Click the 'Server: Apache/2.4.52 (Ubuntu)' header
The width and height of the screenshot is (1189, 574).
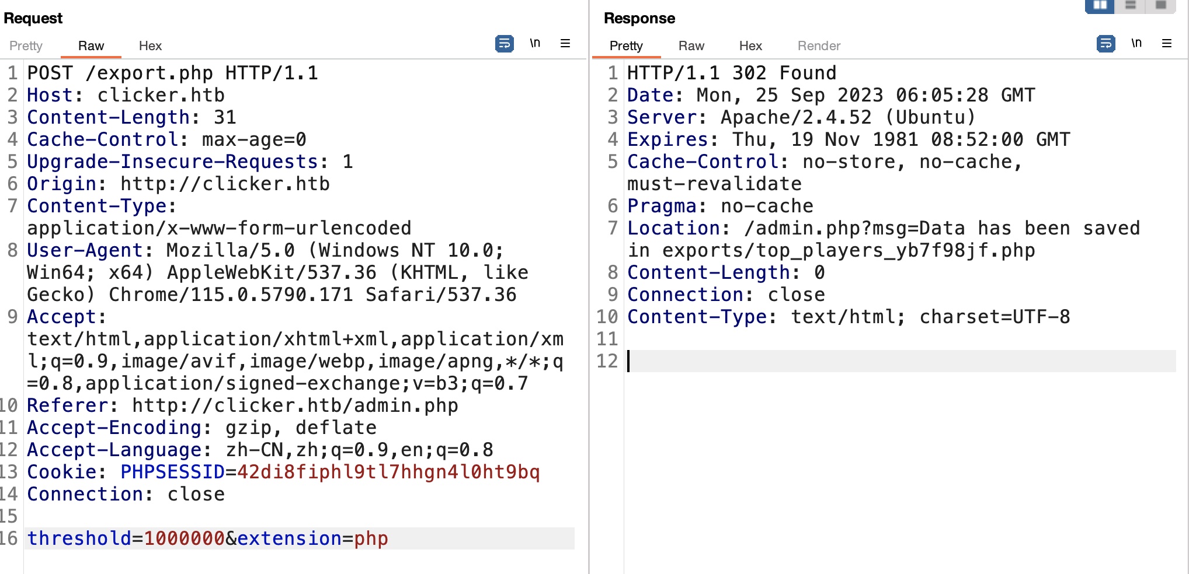pos(802,117)
